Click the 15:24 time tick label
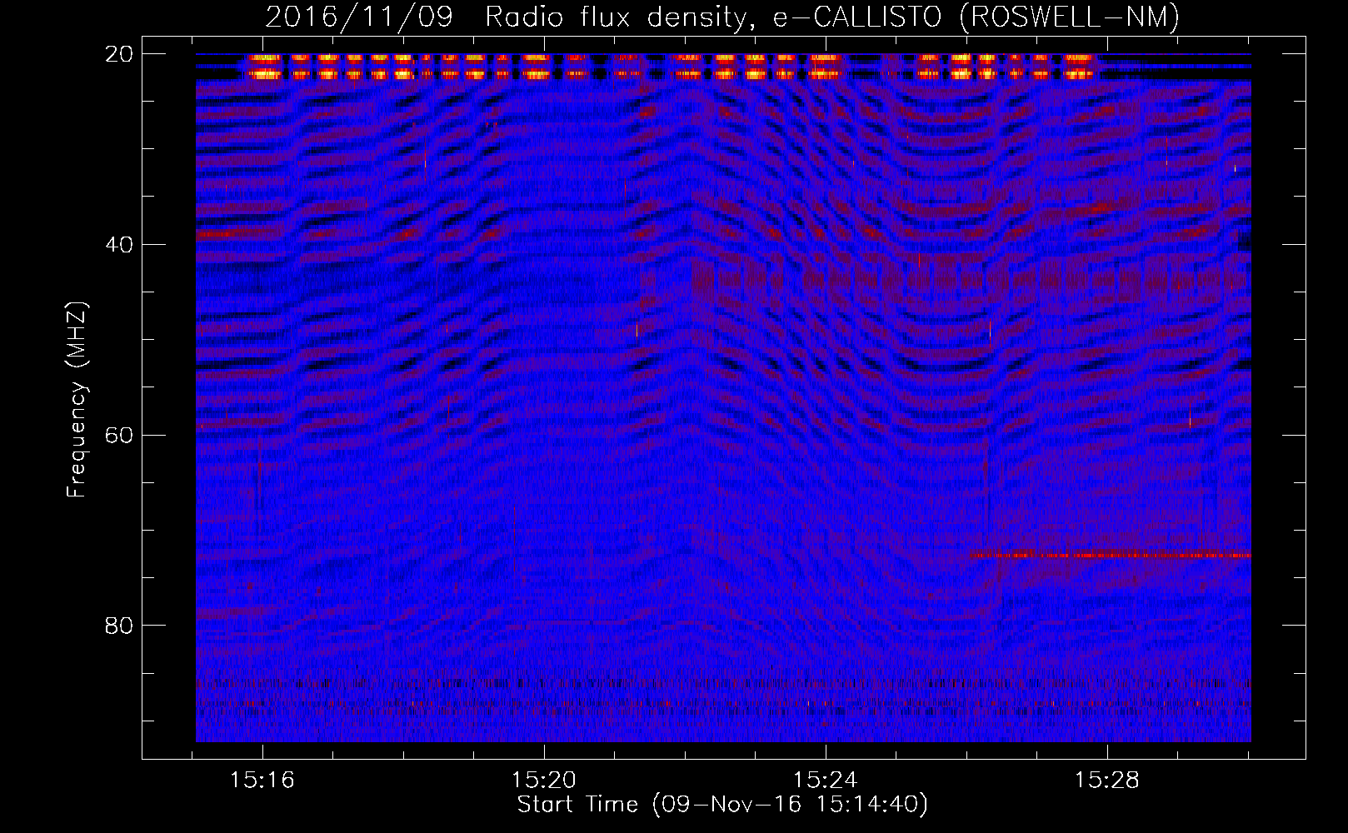This screenshot has height=833, width=1348. [825, 781]
